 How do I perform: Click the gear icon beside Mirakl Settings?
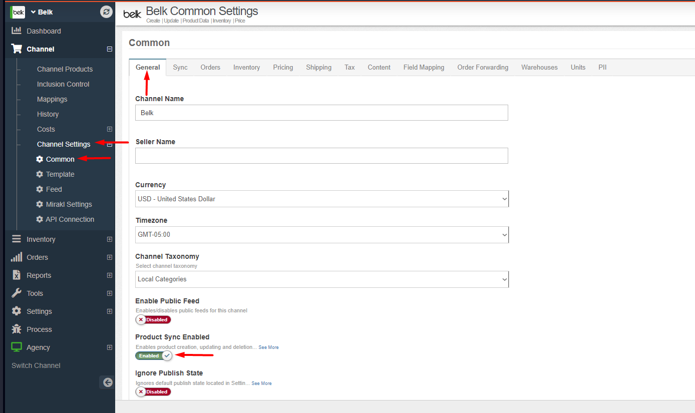pyautogui.click(x=40, y=204)
